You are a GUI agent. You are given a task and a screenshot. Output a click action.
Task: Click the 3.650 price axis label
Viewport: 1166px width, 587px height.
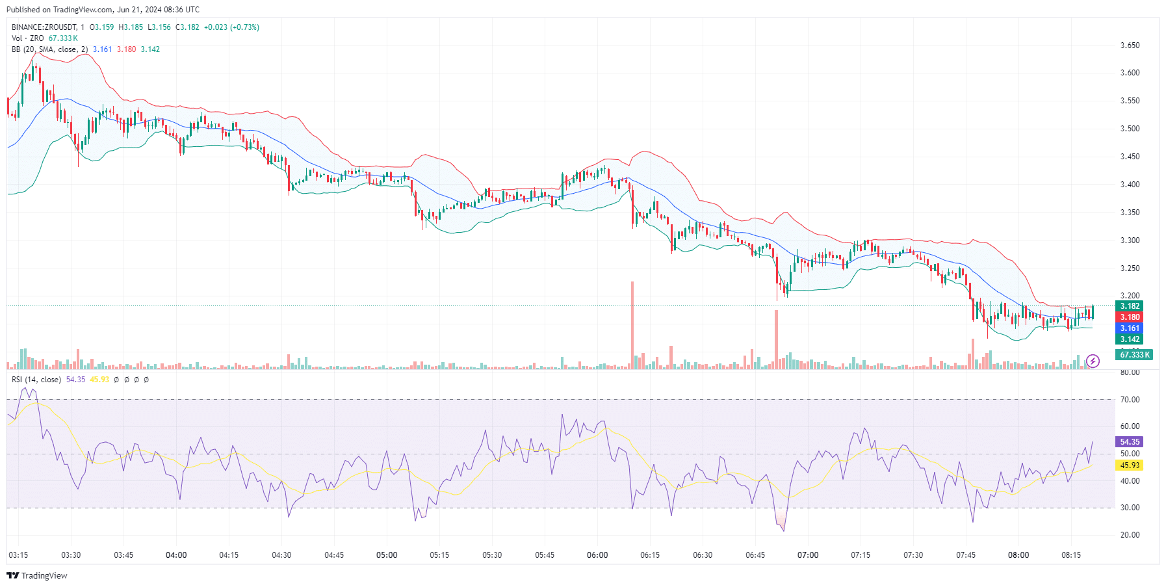tap(1130, 46)
